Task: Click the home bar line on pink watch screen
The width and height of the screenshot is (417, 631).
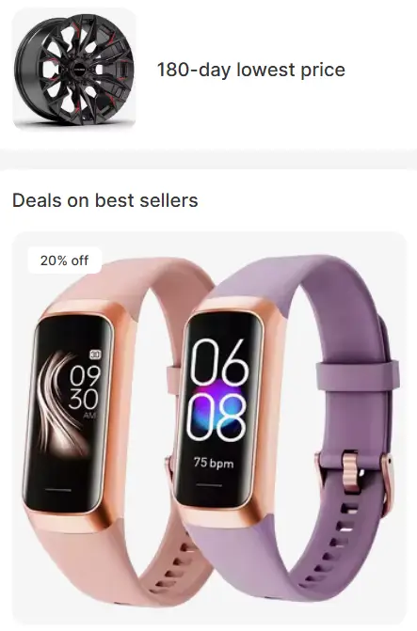Action: 58,490
